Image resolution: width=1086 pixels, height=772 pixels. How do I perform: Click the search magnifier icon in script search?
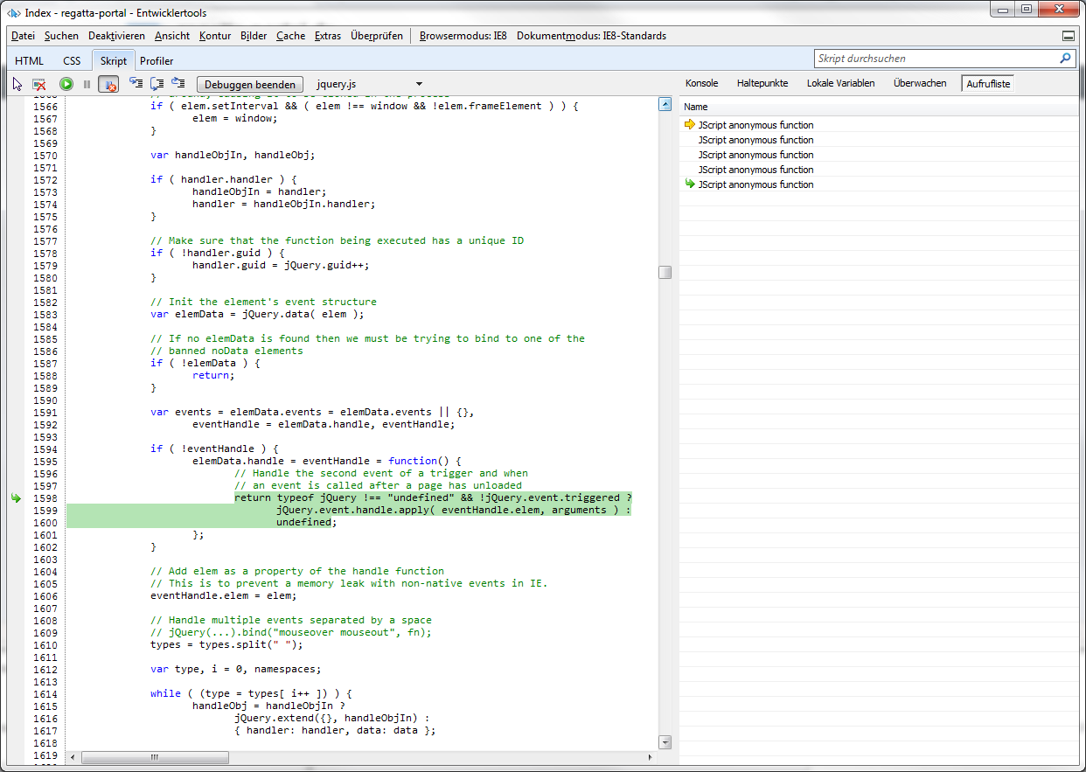[x=1065, y=59]
